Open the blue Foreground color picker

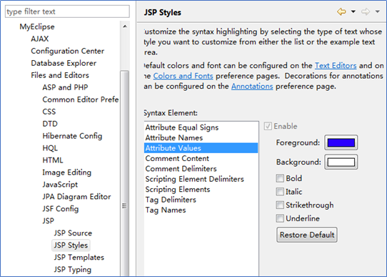click(x=341, y=142)
